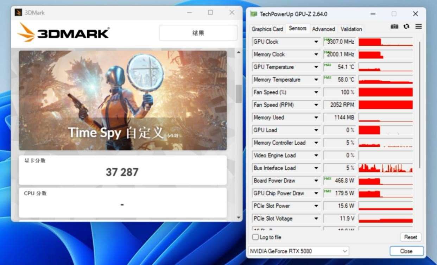Select the Validation tab

[x=351, y=29]
